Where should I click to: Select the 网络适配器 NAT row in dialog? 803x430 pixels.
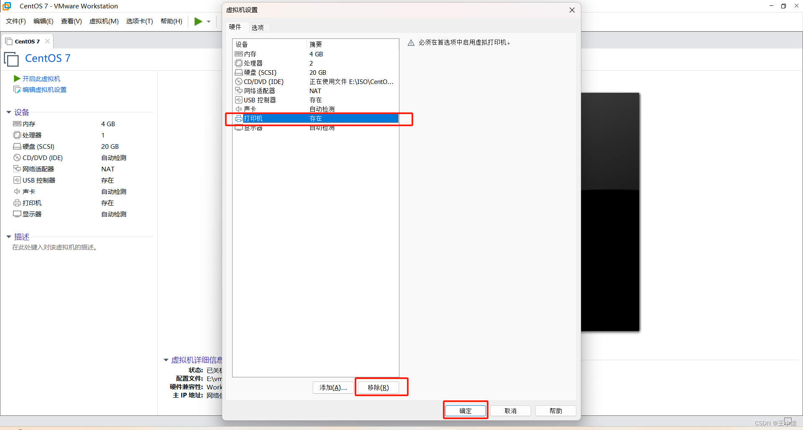coord(316,91)
